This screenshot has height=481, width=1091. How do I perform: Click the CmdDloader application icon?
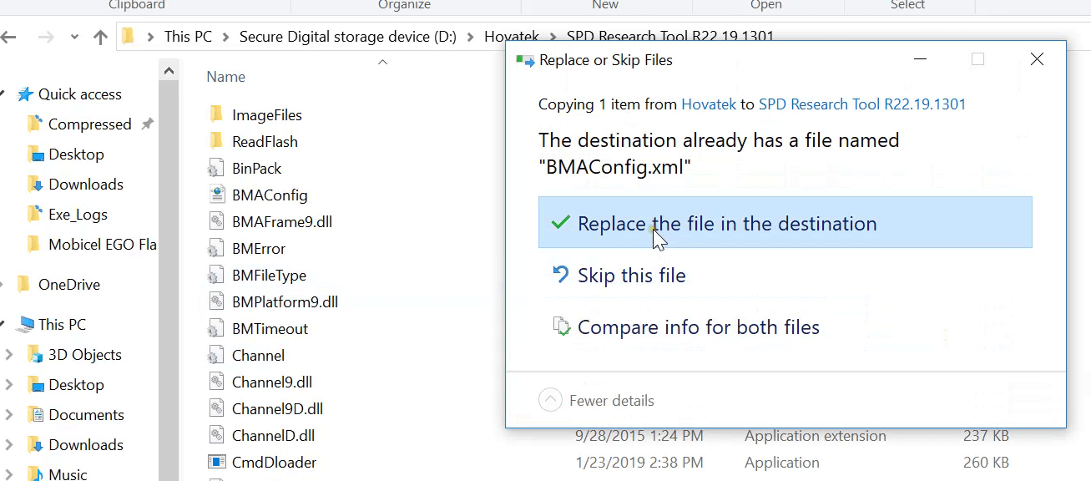pos(217,462)
